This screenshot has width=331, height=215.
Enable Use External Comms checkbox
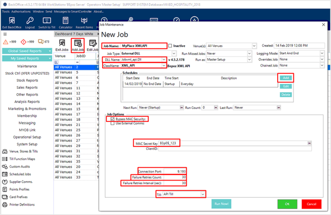(x=111, y=124)
